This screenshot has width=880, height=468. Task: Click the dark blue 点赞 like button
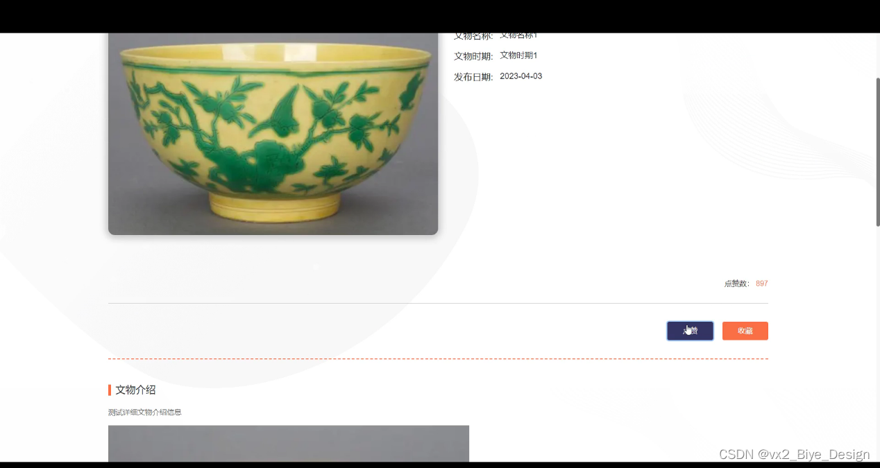coord(690,331)
